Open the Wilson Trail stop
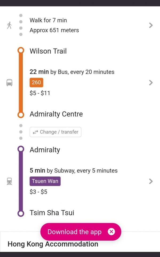This screenshot has height=257, width=160. tap(48, 51)
